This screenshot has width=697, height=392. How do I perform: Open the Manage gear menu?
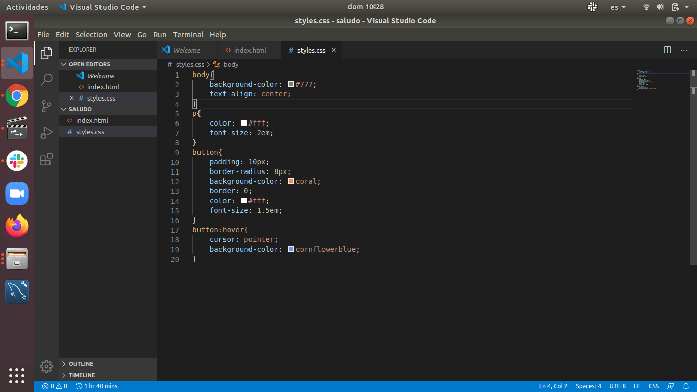click(x=46, y=366)
